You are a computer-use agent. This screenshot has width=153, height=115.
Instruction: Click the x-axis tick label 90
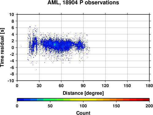click(x=83, y=86)
